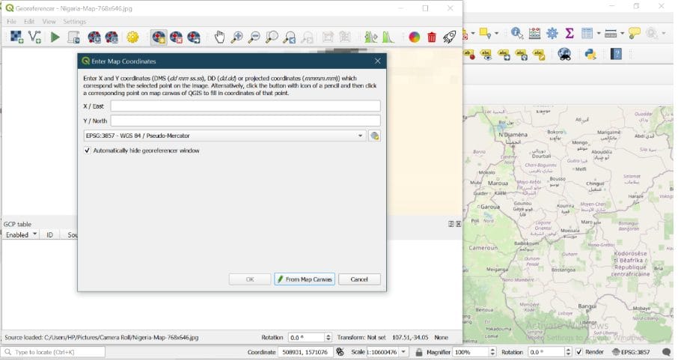Click the X / East input field
Viewport: 678px width, 361px height.
click(245, 106)
